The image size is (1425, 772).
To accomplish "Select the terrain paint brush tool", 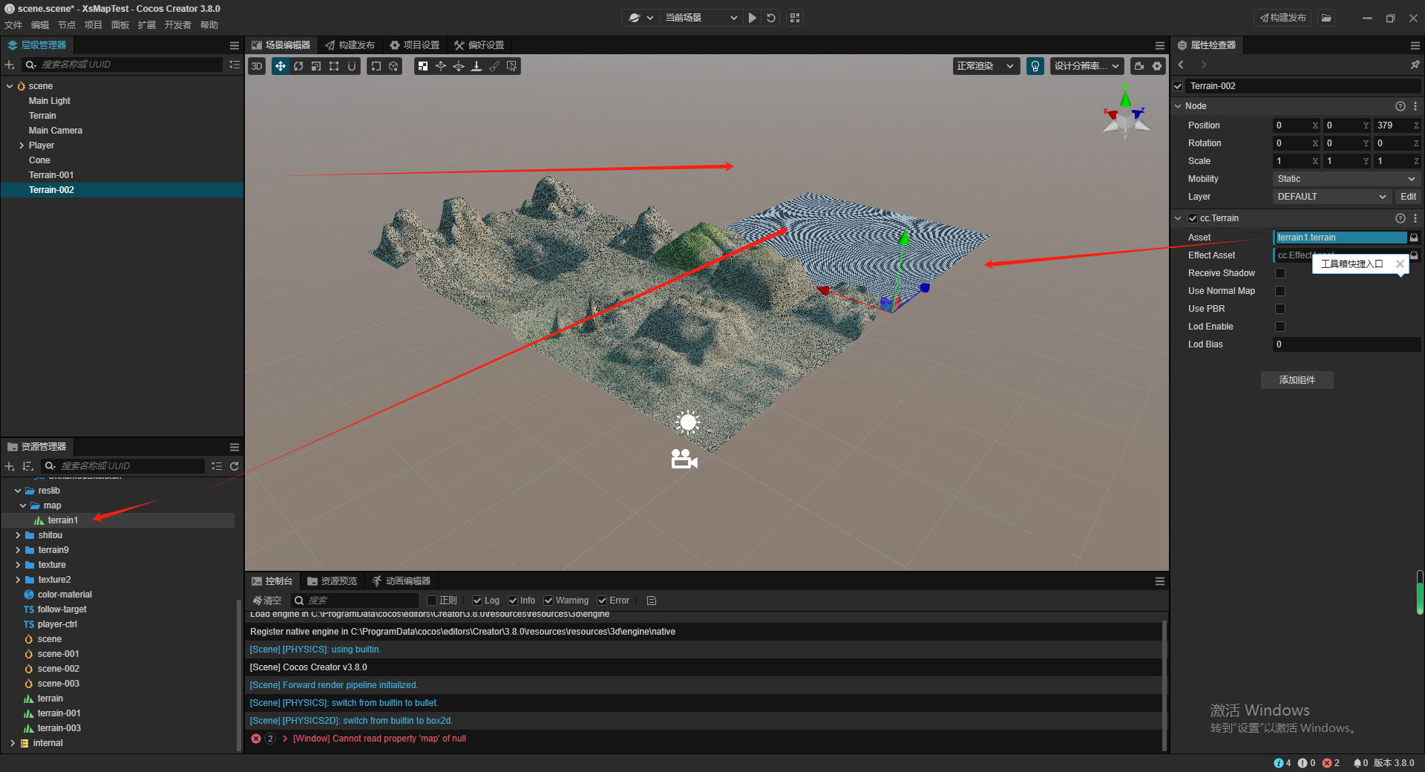I will coord(494,66).
